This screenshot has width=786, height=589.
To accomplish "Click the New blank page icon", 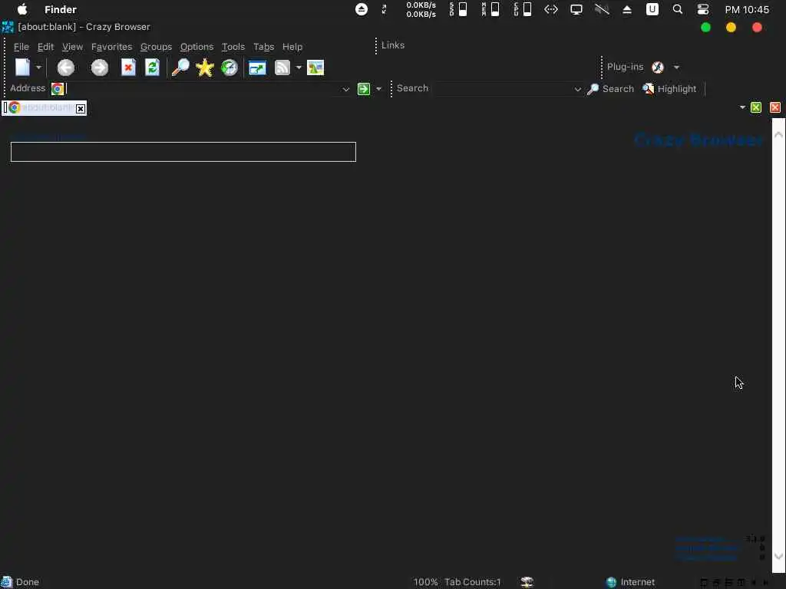I will click(x=22, y=67).
